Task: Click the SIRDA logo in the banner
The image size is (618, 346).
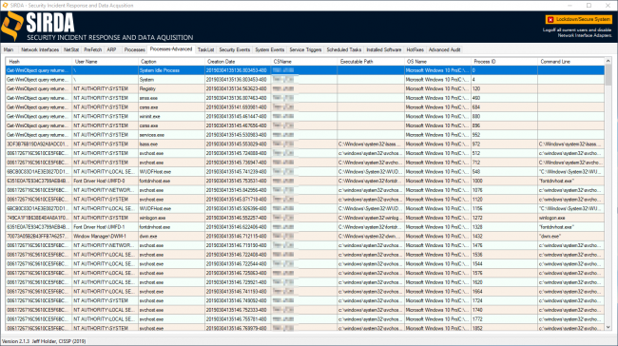Action: (38, 26)
